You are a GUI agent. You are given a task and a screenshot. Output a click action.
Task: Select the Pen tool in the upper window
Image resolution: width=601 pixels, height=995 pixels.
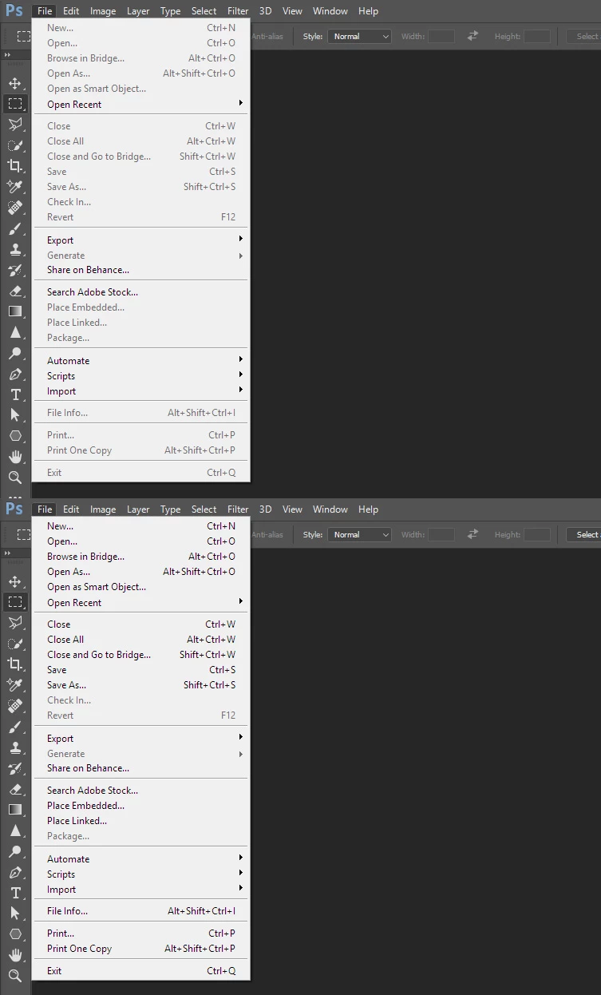click(x=15, y=374)
